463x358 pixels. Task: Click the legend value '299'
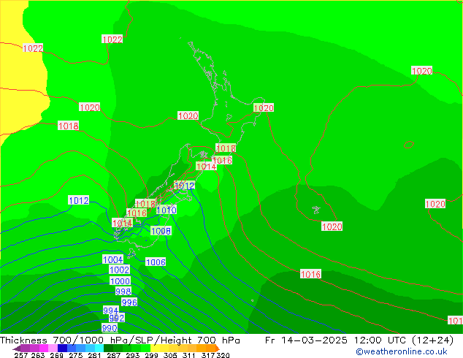[151, 355]
